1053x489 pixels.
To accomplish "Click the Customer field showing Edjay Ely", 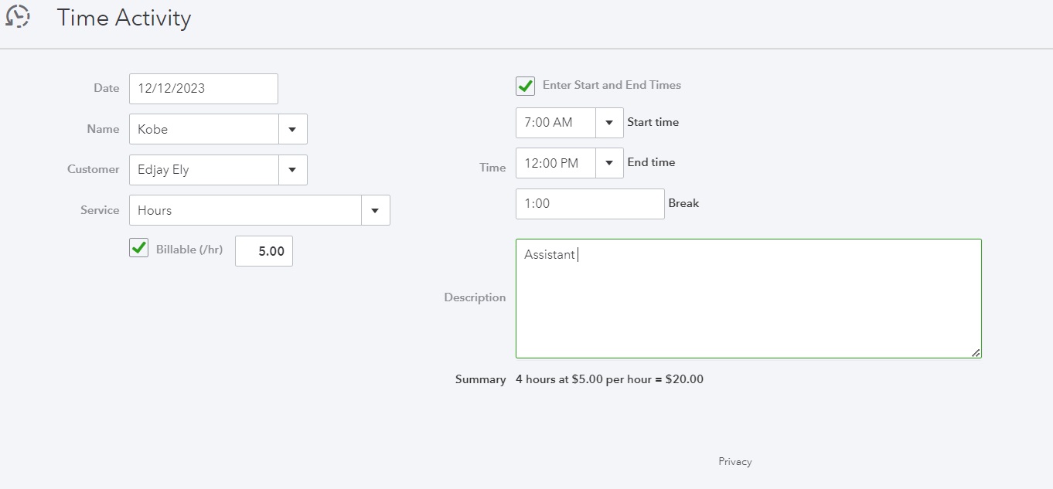I will pyautogui.click(x=204, y=170).
